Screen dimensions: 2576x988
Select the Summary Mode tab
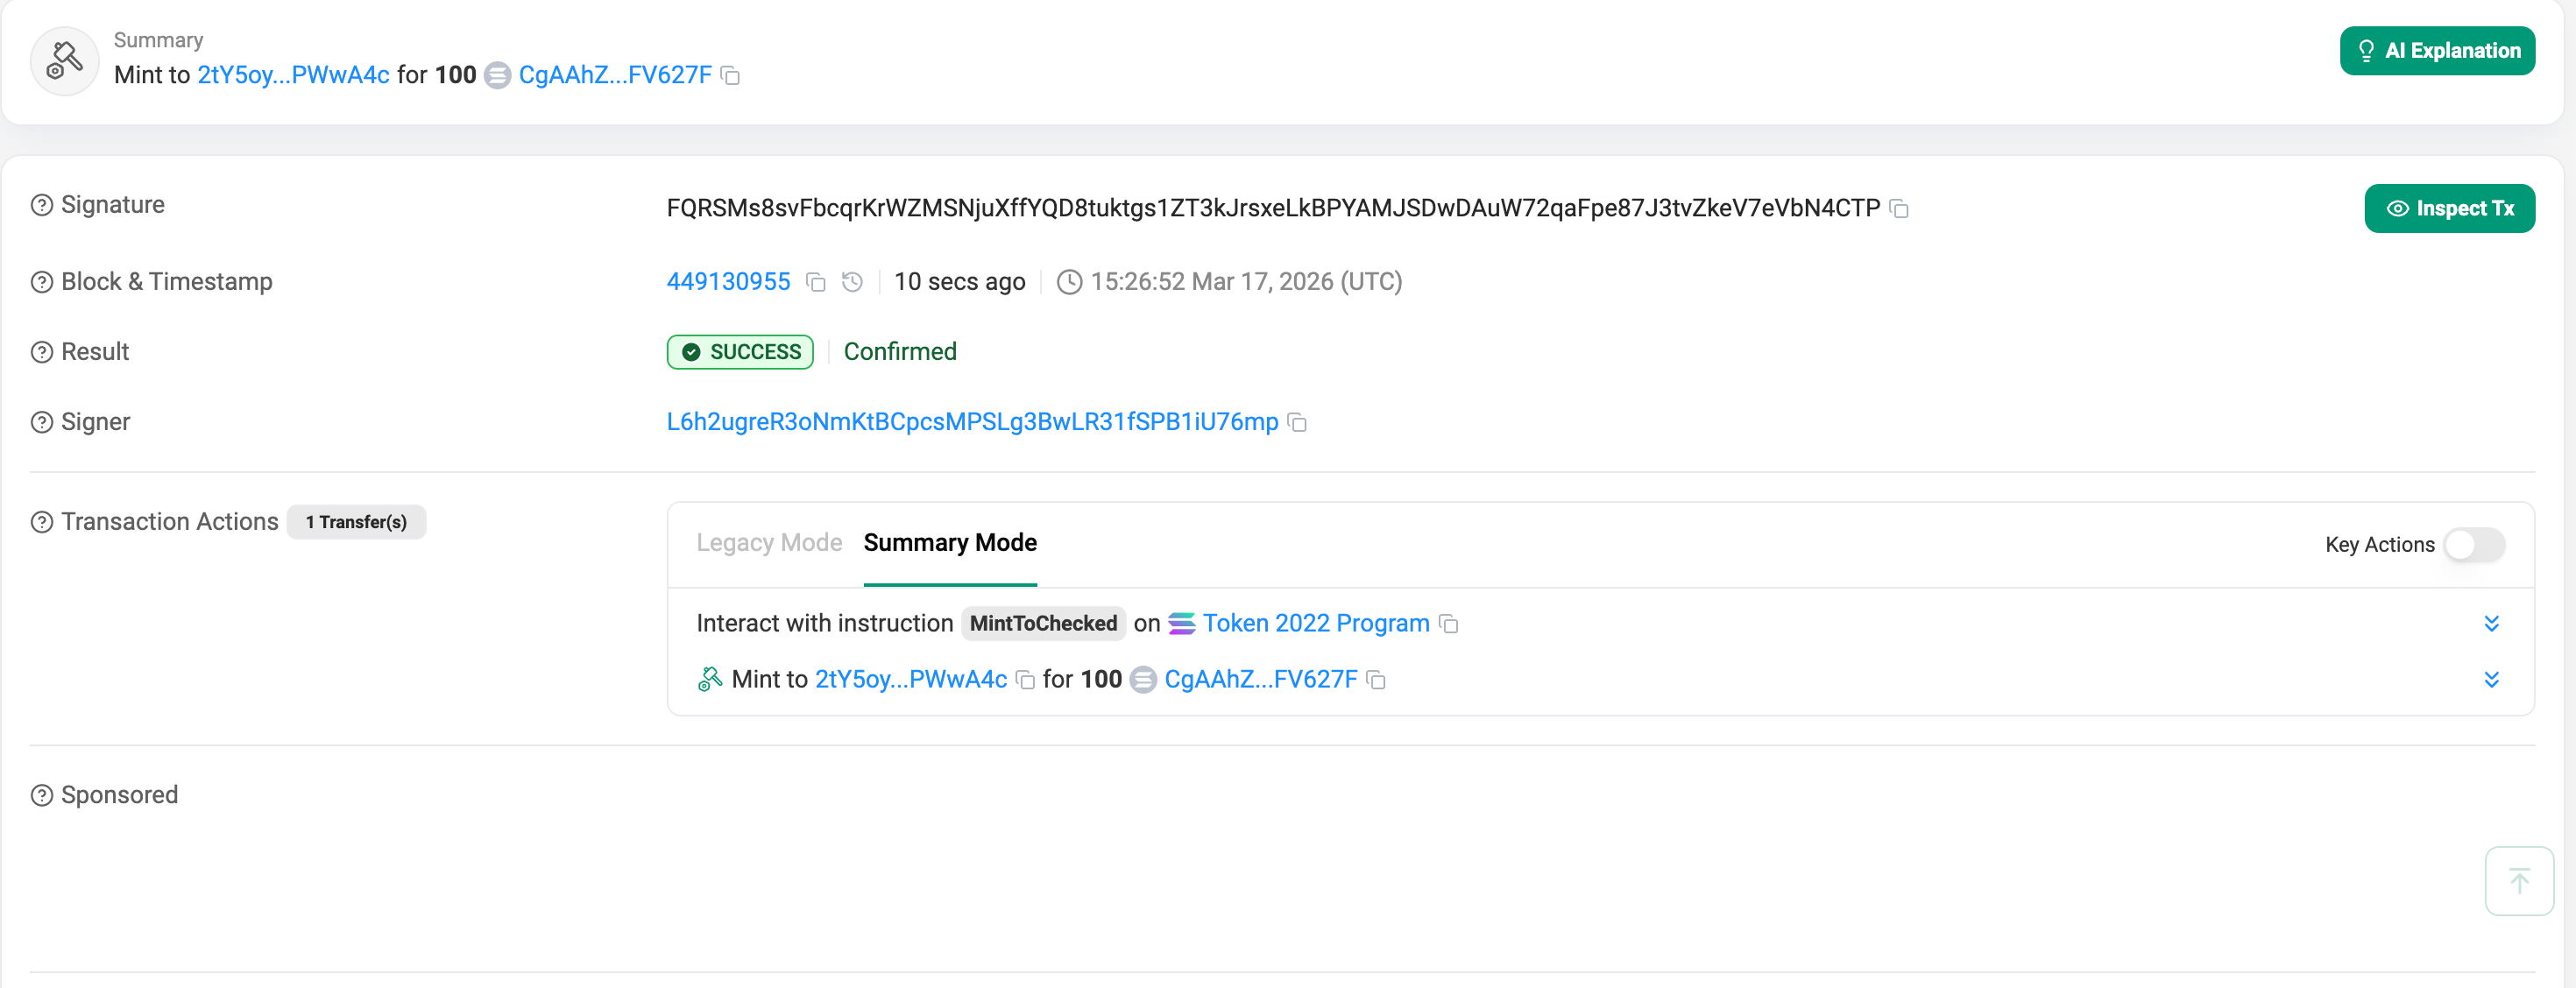[949, 543]
